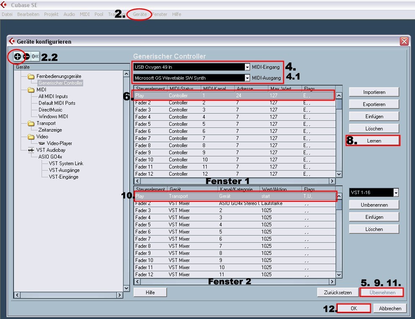Open the MIDI-Eingang dropdown

(x=247, y=67)
